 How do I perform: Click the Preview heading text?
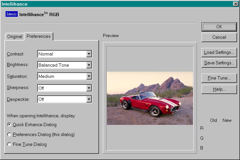(x=111, y=35)
